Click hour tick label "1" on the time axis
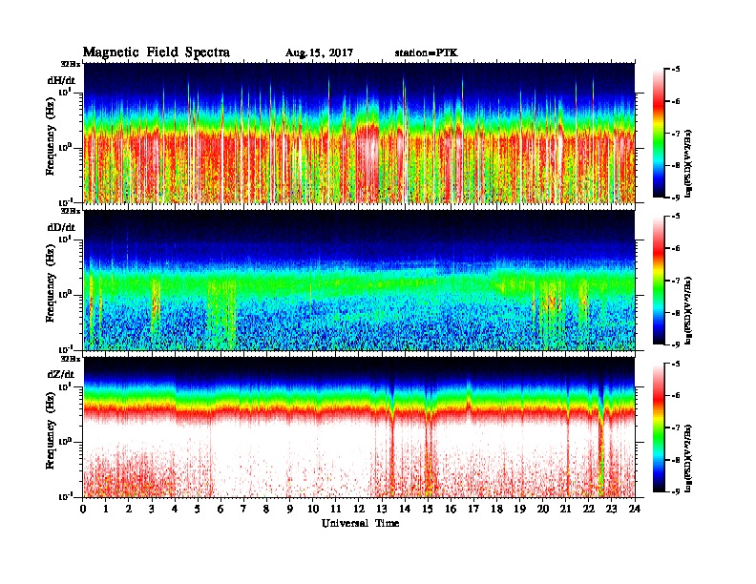The height and width of the screenshot is (584, 756). tap(106, 509)
